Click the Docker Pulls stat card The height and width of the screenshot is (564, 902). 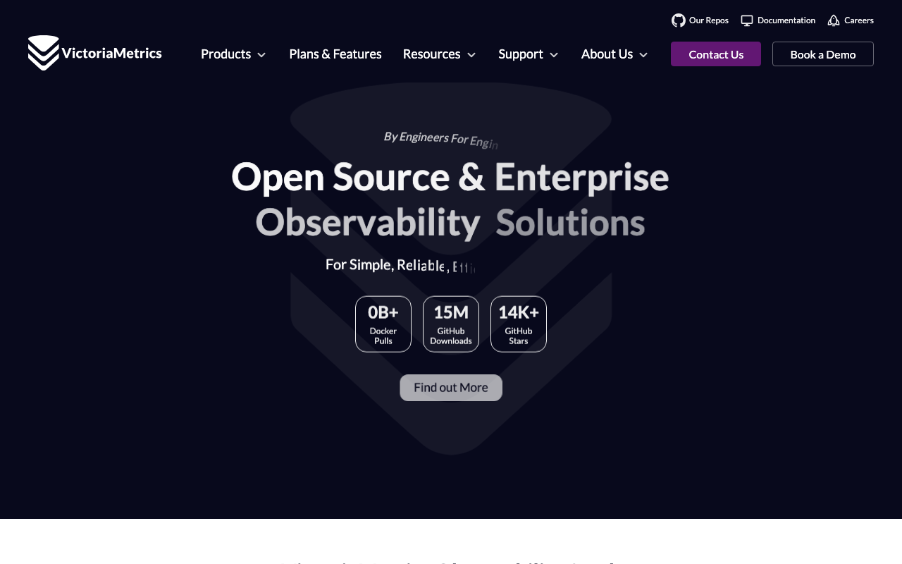383,324
